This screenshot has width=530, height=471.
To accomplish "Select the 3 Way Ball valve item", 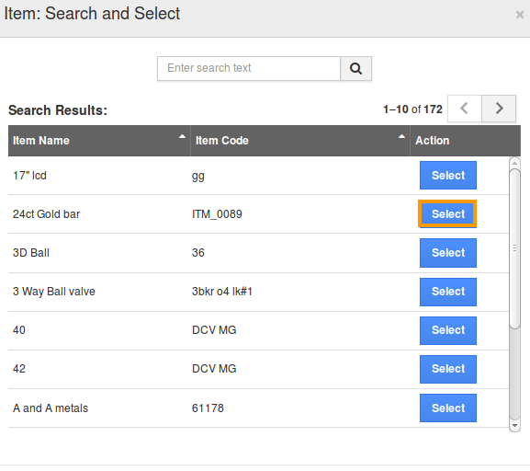I will click(448, 292).
